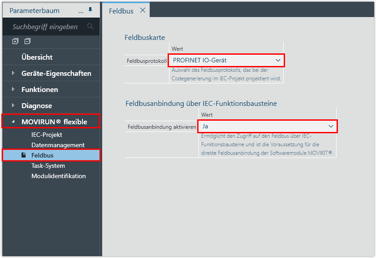
Task: Switch to the Feldbus tab
Action: (x=121, y=11)
